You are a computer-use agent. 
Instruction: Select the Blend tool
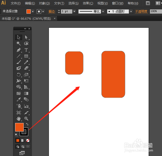click(x=26, y=99)
